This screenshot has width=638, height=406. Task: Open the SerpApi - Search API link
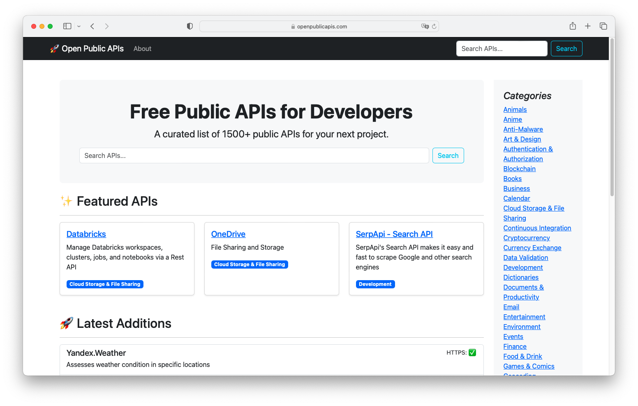click(394, 234)
